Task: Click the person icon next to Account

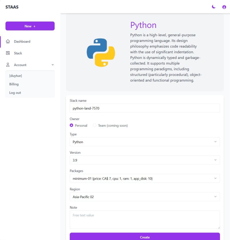Action: tap(8, 65)
